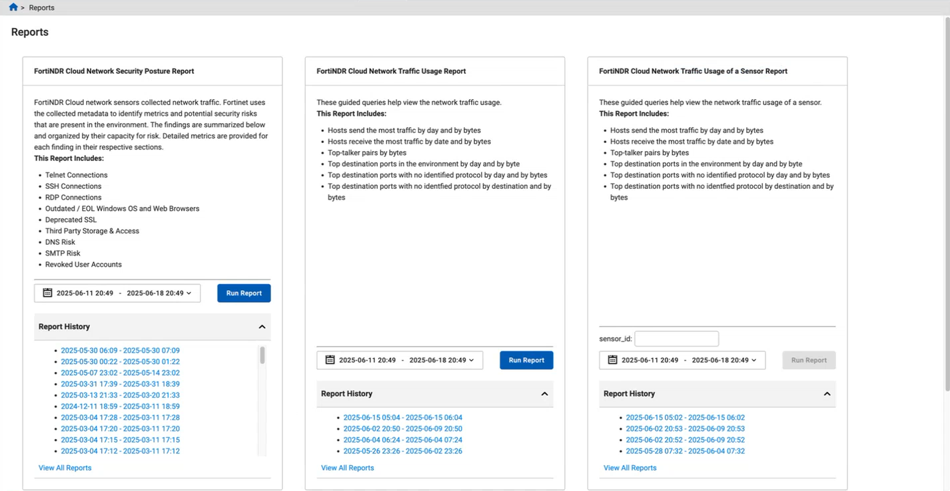Run the Network Security Posture report

coord(244,293)
